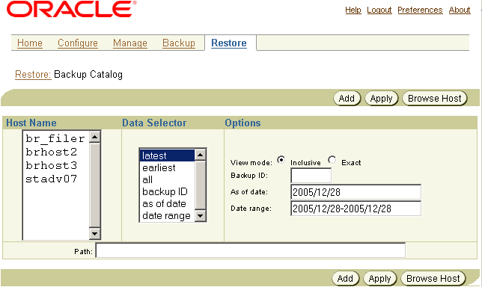Switch to the Backup tab
Viewport: 482px width, 287px height.
tap(179, 43)
